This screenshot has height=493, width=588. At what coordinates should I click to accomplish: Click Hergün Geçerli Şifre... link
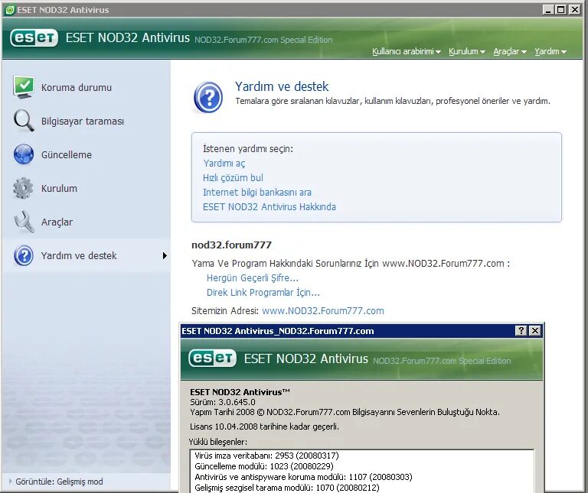(x=253, y=278)
